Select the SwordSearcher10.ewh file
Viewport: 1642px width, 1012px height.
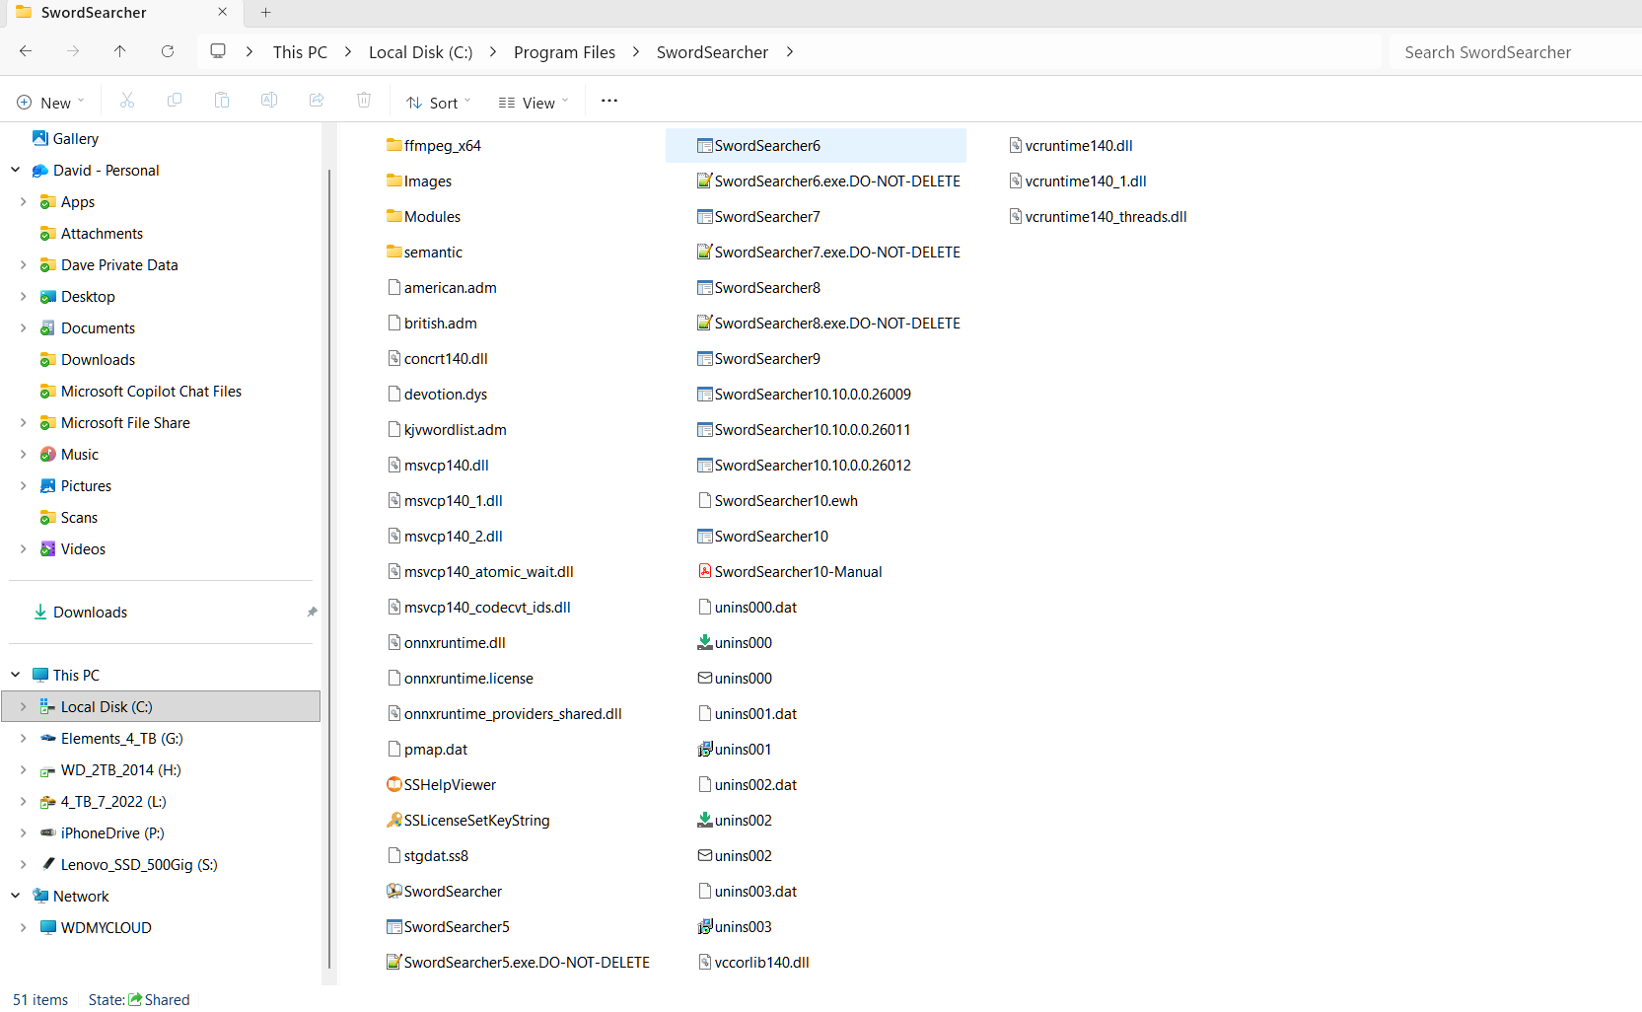pyautogui.click(x=786, y=500)
